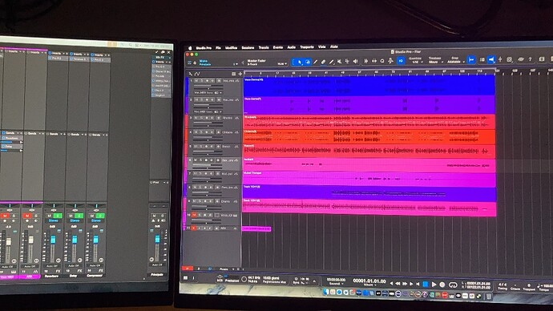Adjust the main output fader in the mixer
The height and width of the screenshot is (311, 553).
(157, 240)
